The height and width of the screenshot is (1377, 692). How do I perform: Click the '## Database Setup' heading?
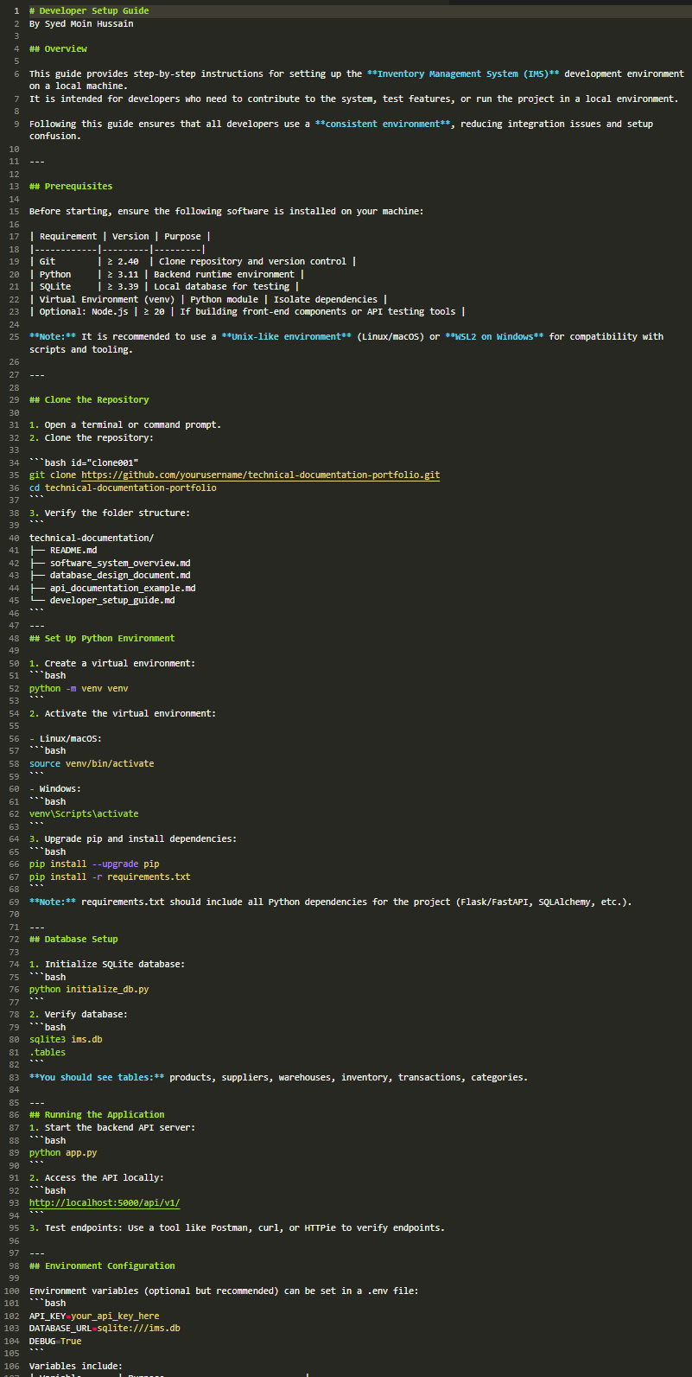[x=73, y=939]
